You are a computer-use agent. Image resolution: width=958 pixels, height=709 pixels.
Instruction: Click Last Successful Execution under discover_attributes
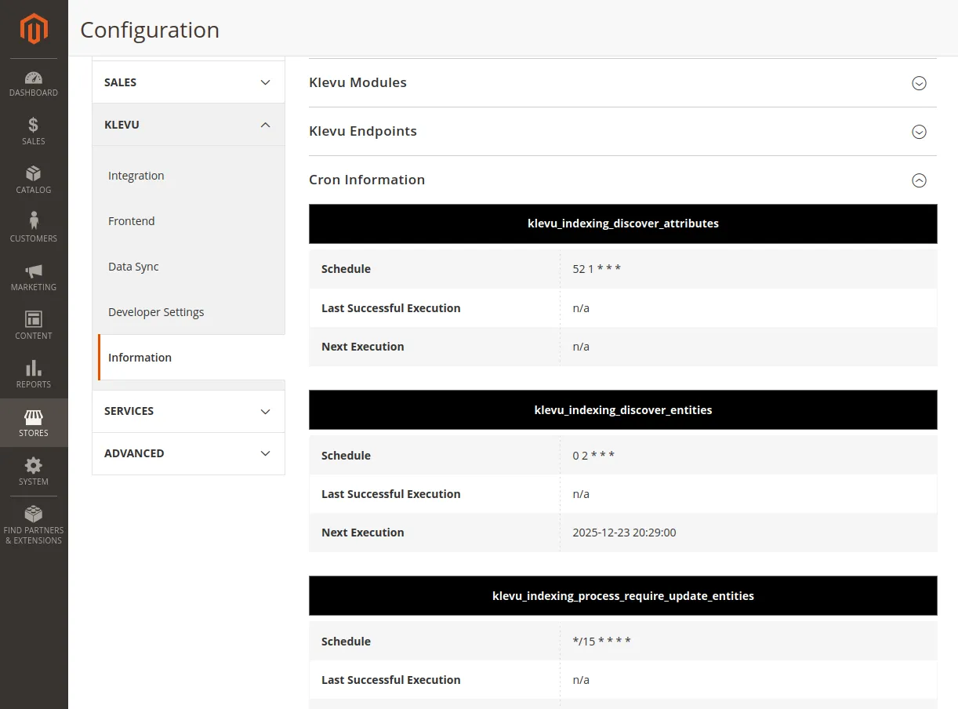tap(390, 308)
